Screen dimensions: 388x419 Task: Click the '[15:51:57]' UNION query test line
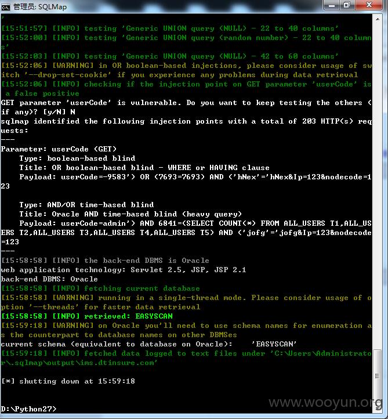point(170,28)
